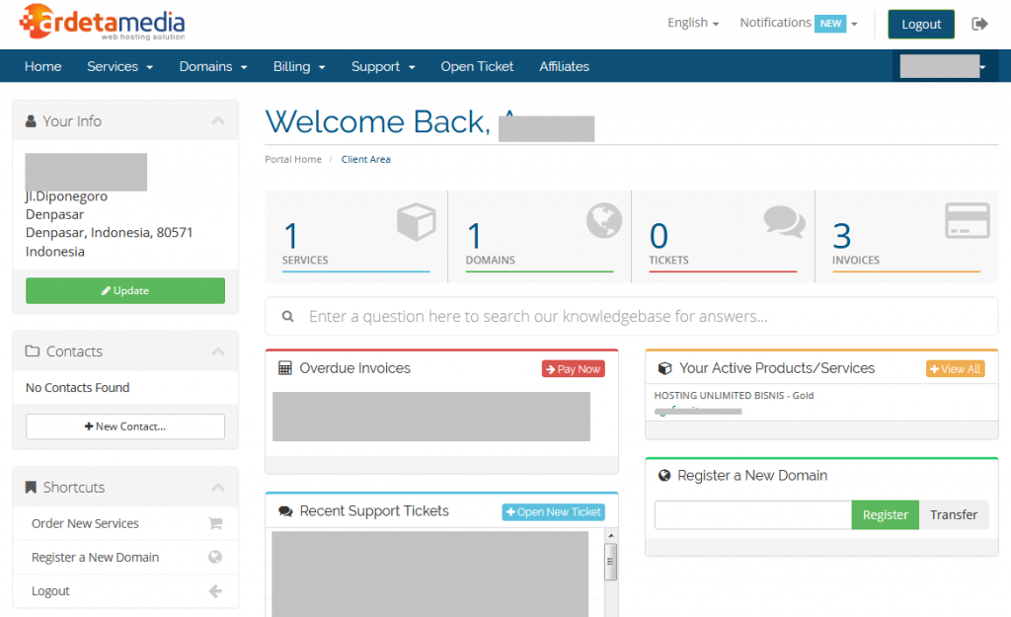
Task: Collapse the Your Info panel
Action: (218, 121)
